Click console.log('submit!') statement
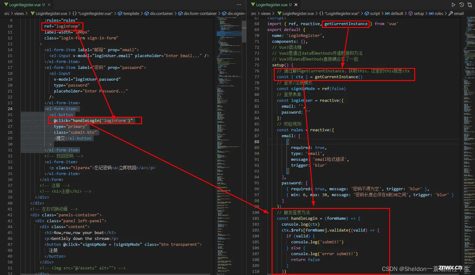 tap(317, 242)
